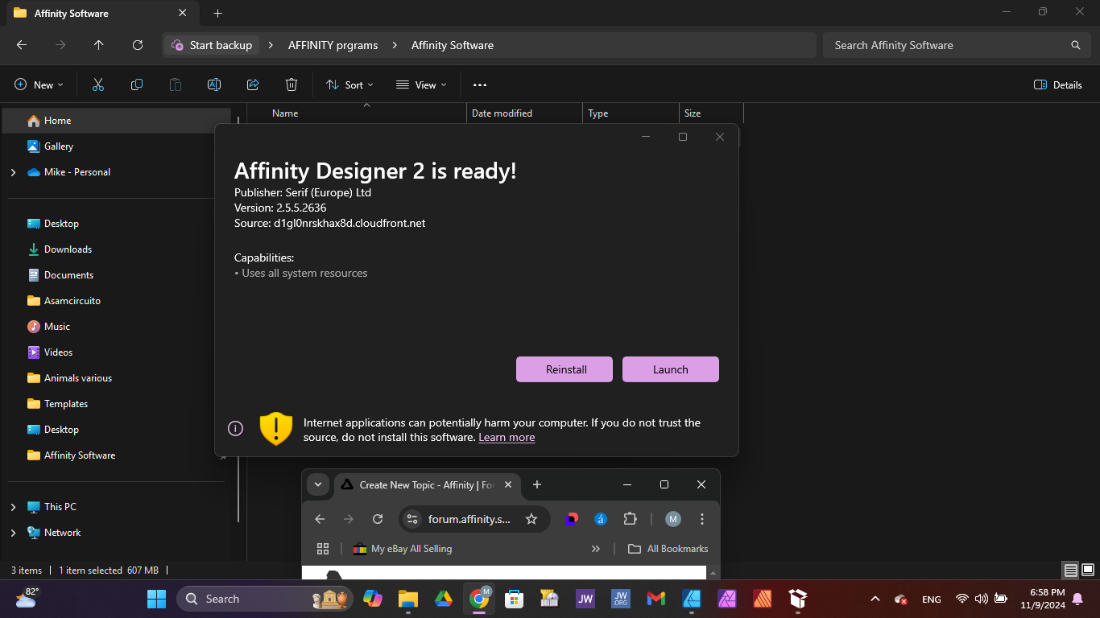Click Start backup in the address bar
Screen dimensions: 1100x618
click(213, 45)
